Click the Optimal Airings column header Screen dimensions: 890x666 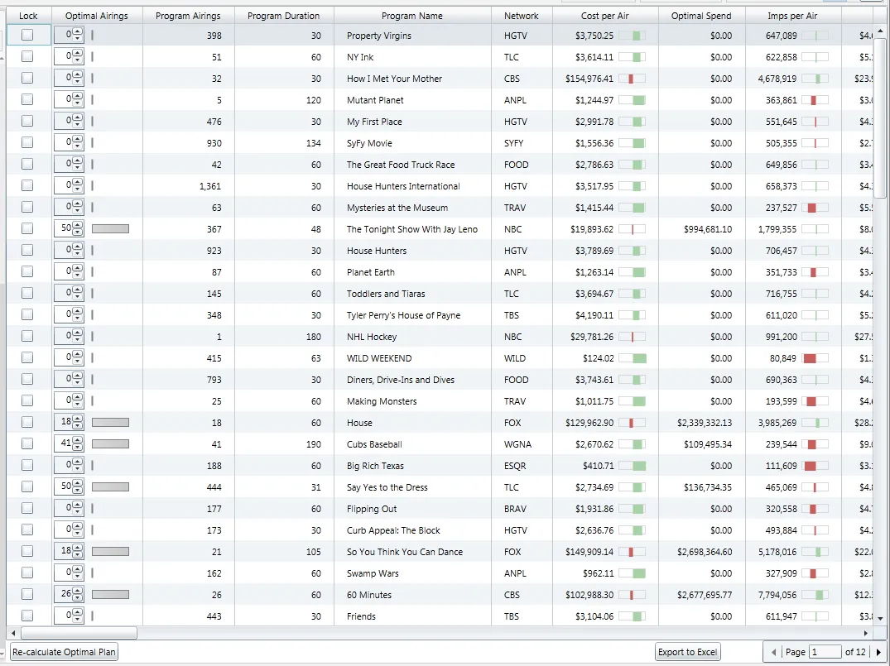coord(97,16)
